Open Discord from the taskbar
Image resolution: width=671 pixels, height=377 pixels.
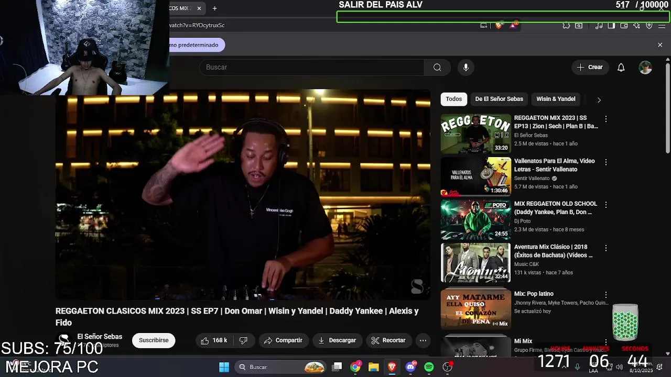[x=410, y=367]
